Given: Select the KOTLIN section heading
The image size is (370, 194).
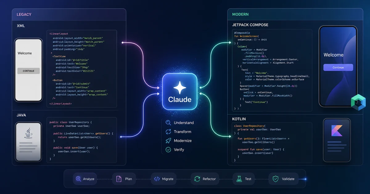Looking at the screenshot, I should pos(240,118).
